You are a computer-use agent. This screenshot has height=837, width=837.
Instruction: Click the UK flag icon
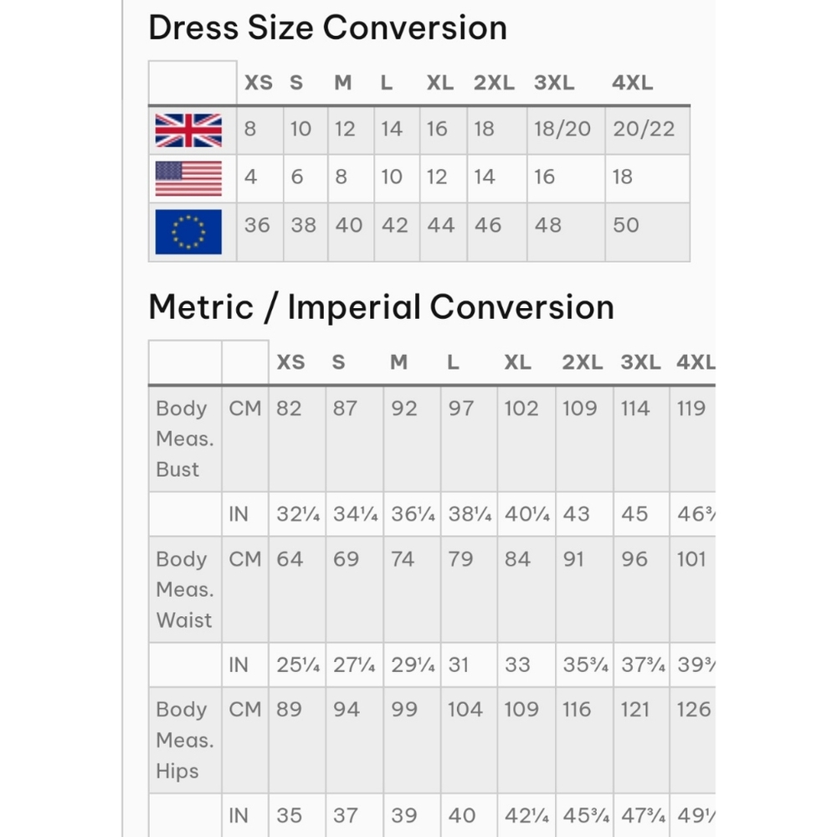(x=188, y=131)
